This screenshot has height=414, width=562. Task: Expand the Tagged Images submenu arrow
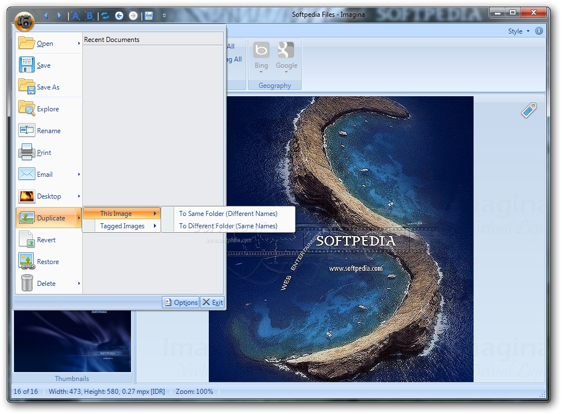coord(155,226)
